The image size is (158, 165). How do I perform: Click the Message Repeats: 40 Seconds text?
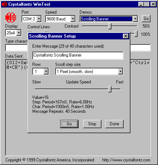[x=59, y=111]
